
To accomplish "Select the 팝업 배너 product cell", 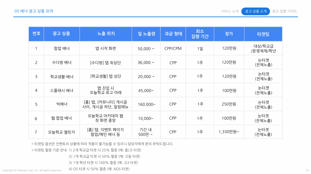I will [62, 48].
